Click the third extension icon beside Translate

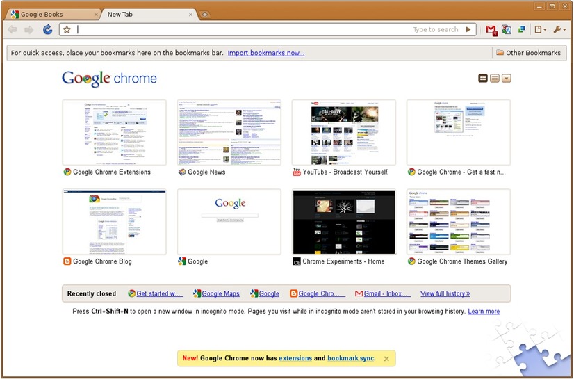click(x=522, y=30)
